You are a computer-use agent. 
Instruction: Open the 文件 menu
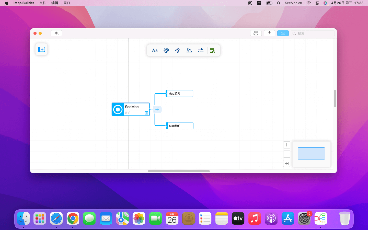tap(43, 3)
